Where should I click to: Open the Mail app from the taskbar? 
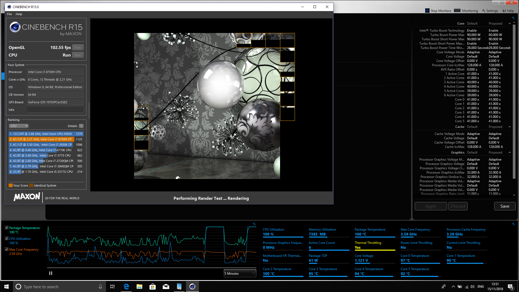point(166,287)
